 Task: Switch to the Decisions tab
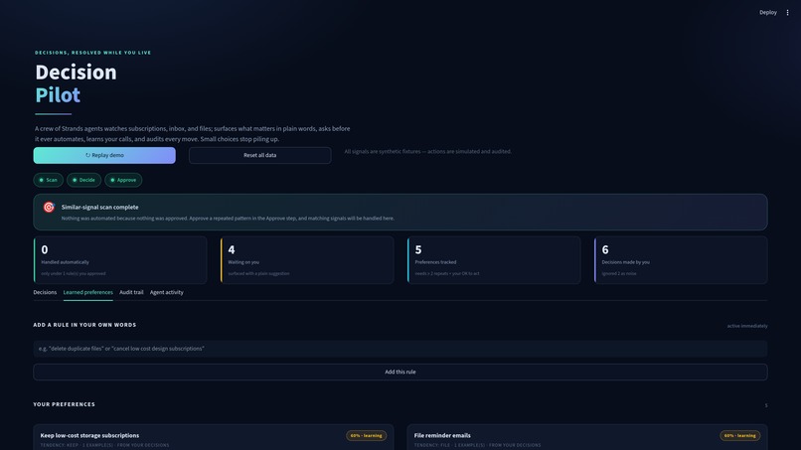click(45, 292)
